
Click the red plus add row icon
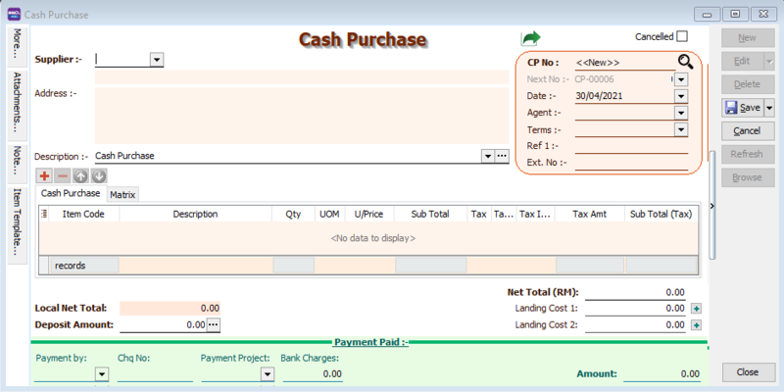43,175
